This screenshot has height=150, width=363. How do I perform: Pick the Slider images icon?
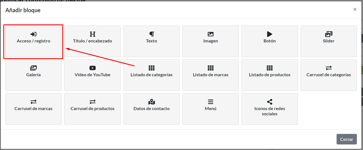tap(329, 34)
